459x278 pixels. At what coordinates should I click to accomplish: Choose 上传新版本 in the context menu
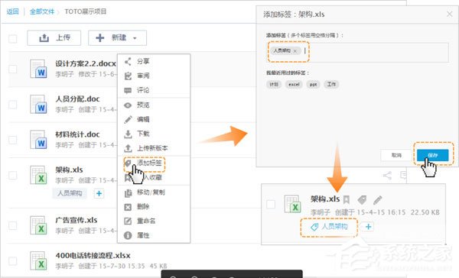pyautogui.click(x=154, y=148)
